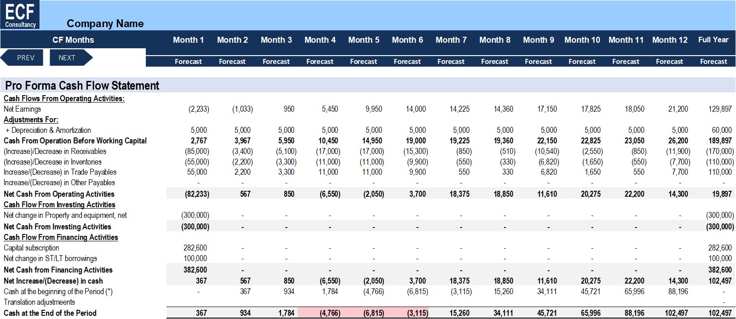
Task: Select the Translation adjustments row label
Action: tap(39, 302)
